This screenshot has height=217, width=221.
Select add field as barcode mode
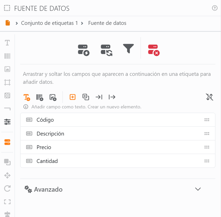(40, 97)
